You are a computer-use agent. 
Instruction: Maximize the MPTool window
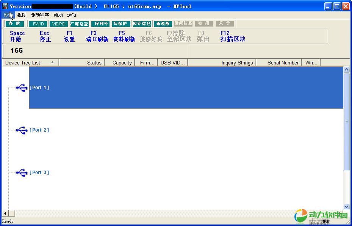pyautogui.click(x=337, y=6)
